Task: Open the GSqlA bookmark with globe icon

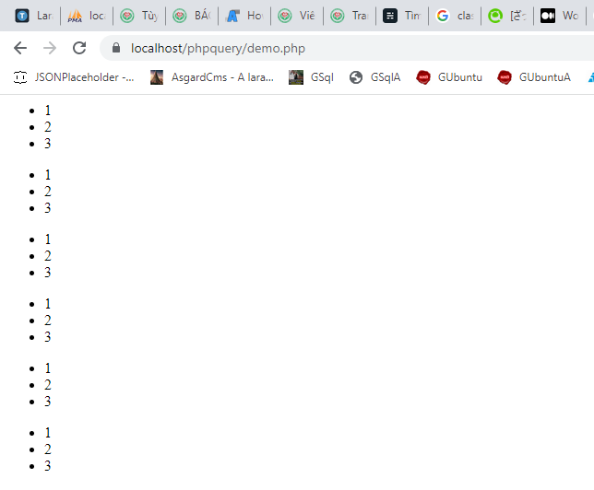Action: [x=375, y=77]
